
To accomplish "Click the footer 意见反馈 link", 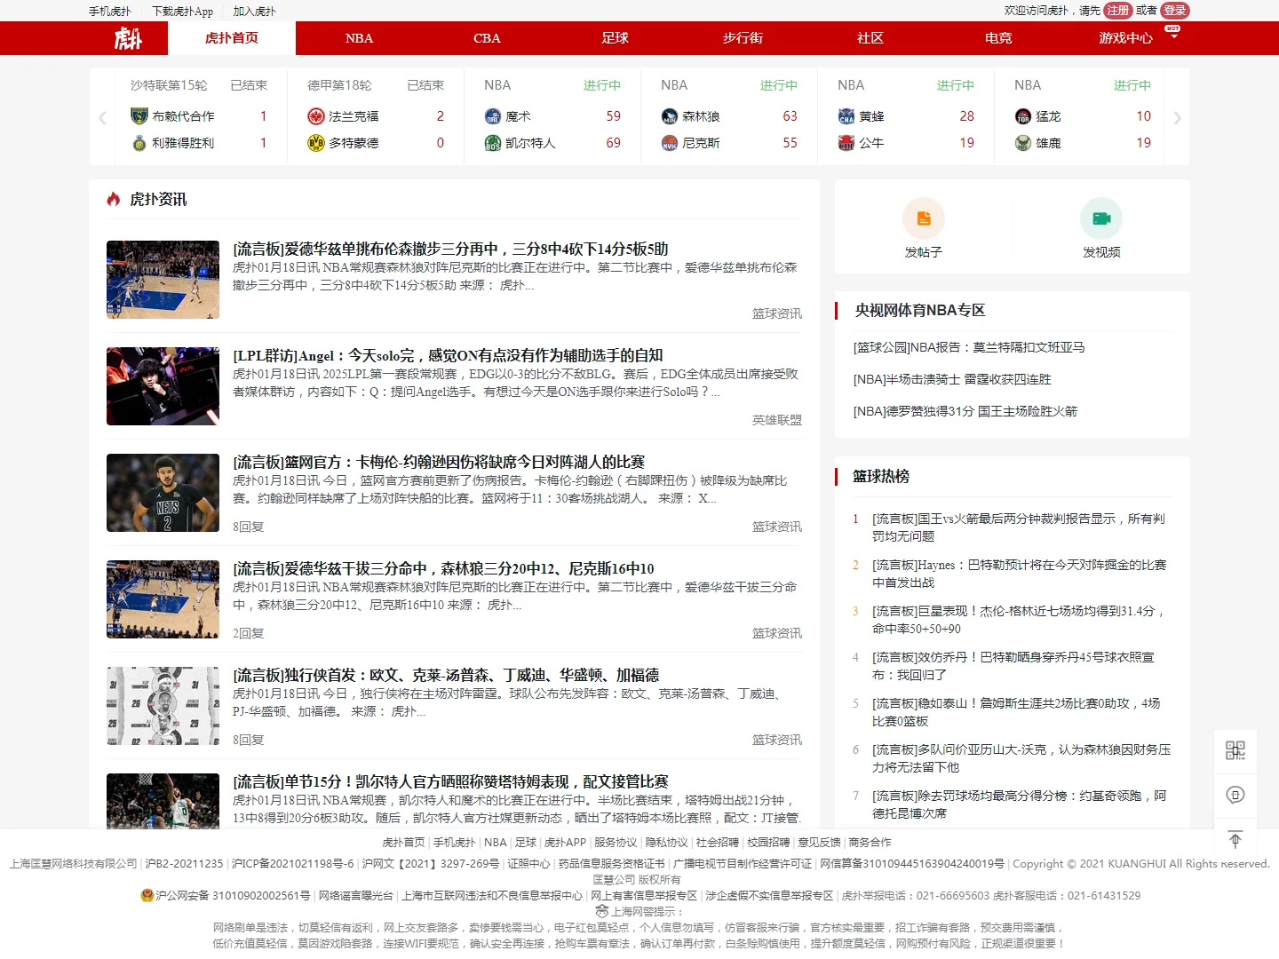I will pyautogui.click(x=819, y=842).
